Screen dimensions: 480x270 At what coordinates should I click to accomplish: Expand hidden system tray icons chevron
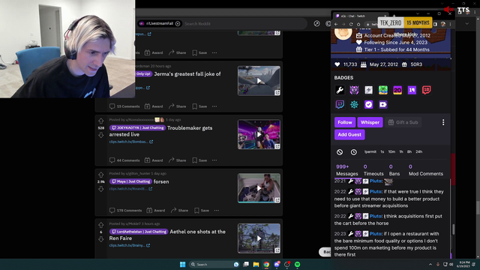[430, 265]
